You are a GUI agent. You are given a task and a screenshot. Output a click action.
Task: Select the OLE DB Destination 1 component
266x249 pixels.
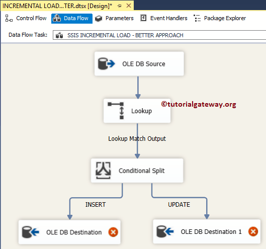(207, 231)
